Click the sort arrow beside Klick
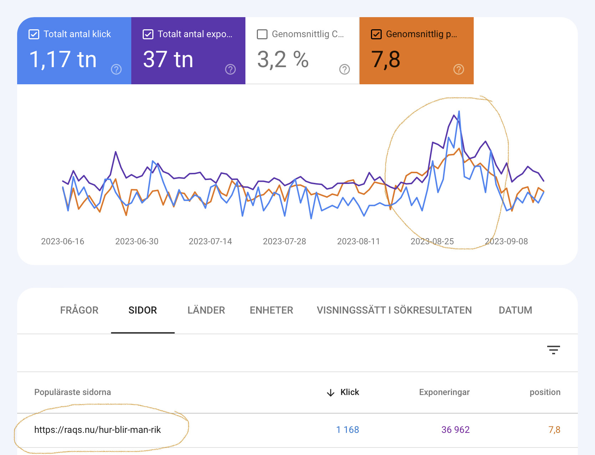 coord(331,392)
